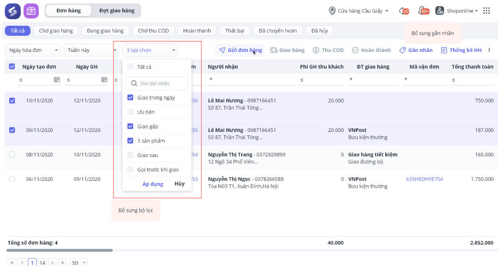This screenshot has height=266, width=498.
Task: Click the vertical three-dot more options icon
Action: (489, 50)
